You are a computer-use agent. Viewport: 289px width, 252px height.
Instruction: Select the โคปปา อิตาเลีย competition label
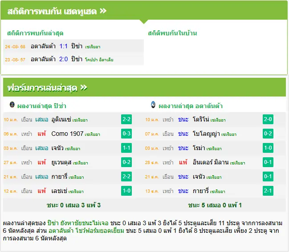(x=99, y=60)
